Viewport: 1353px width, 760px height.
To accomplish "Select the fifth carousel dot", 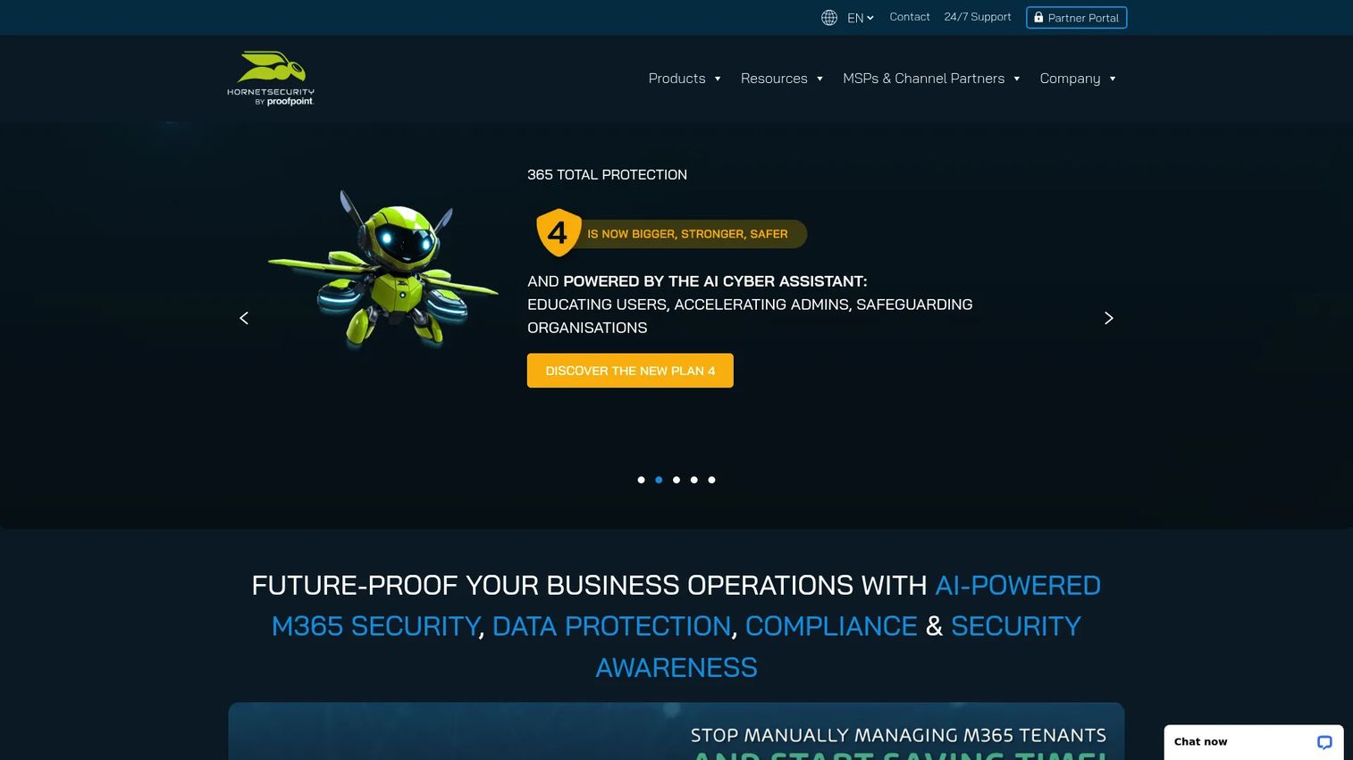I will pyautogui.click(x=711, y=480).
